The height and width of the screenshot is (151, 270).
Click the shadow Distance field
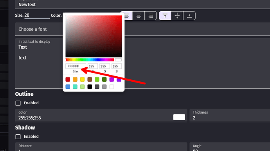tap(101, 147)
